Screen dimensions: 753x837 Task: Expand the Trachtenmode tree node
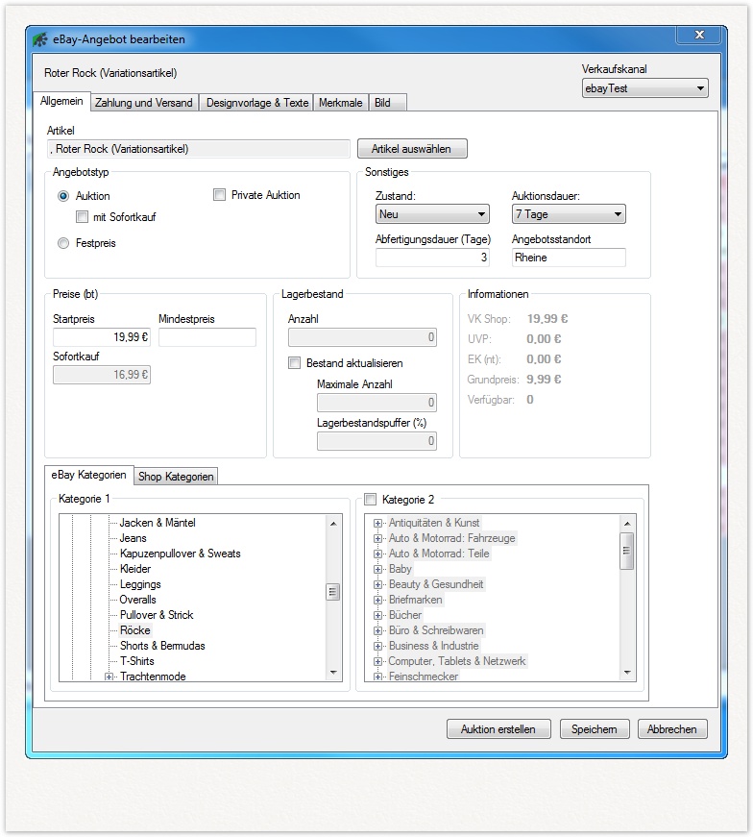(x=109, y=677)
